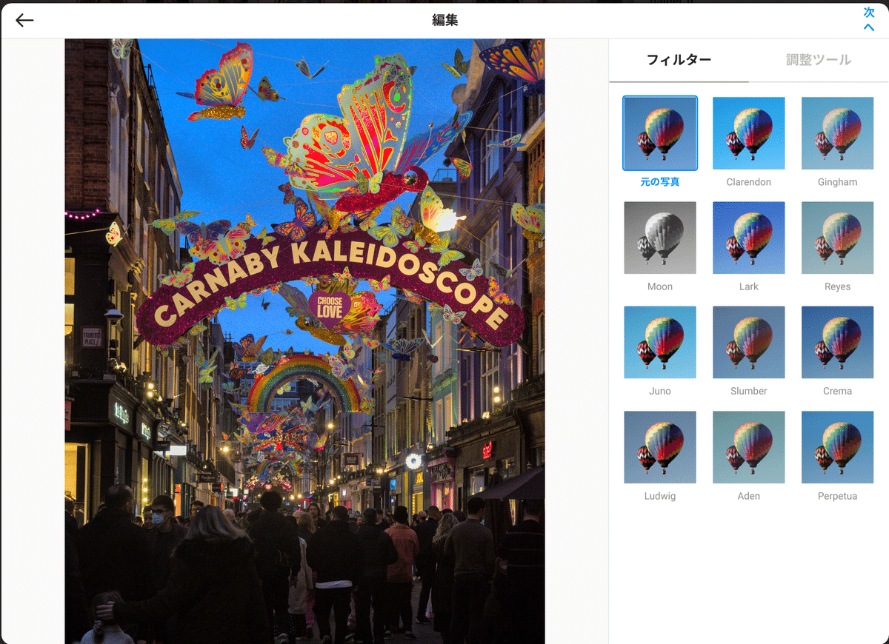This screenshot has height=644, width=889.
Task: Click the 元の写真 label text
Action: (x=660, y=182)
